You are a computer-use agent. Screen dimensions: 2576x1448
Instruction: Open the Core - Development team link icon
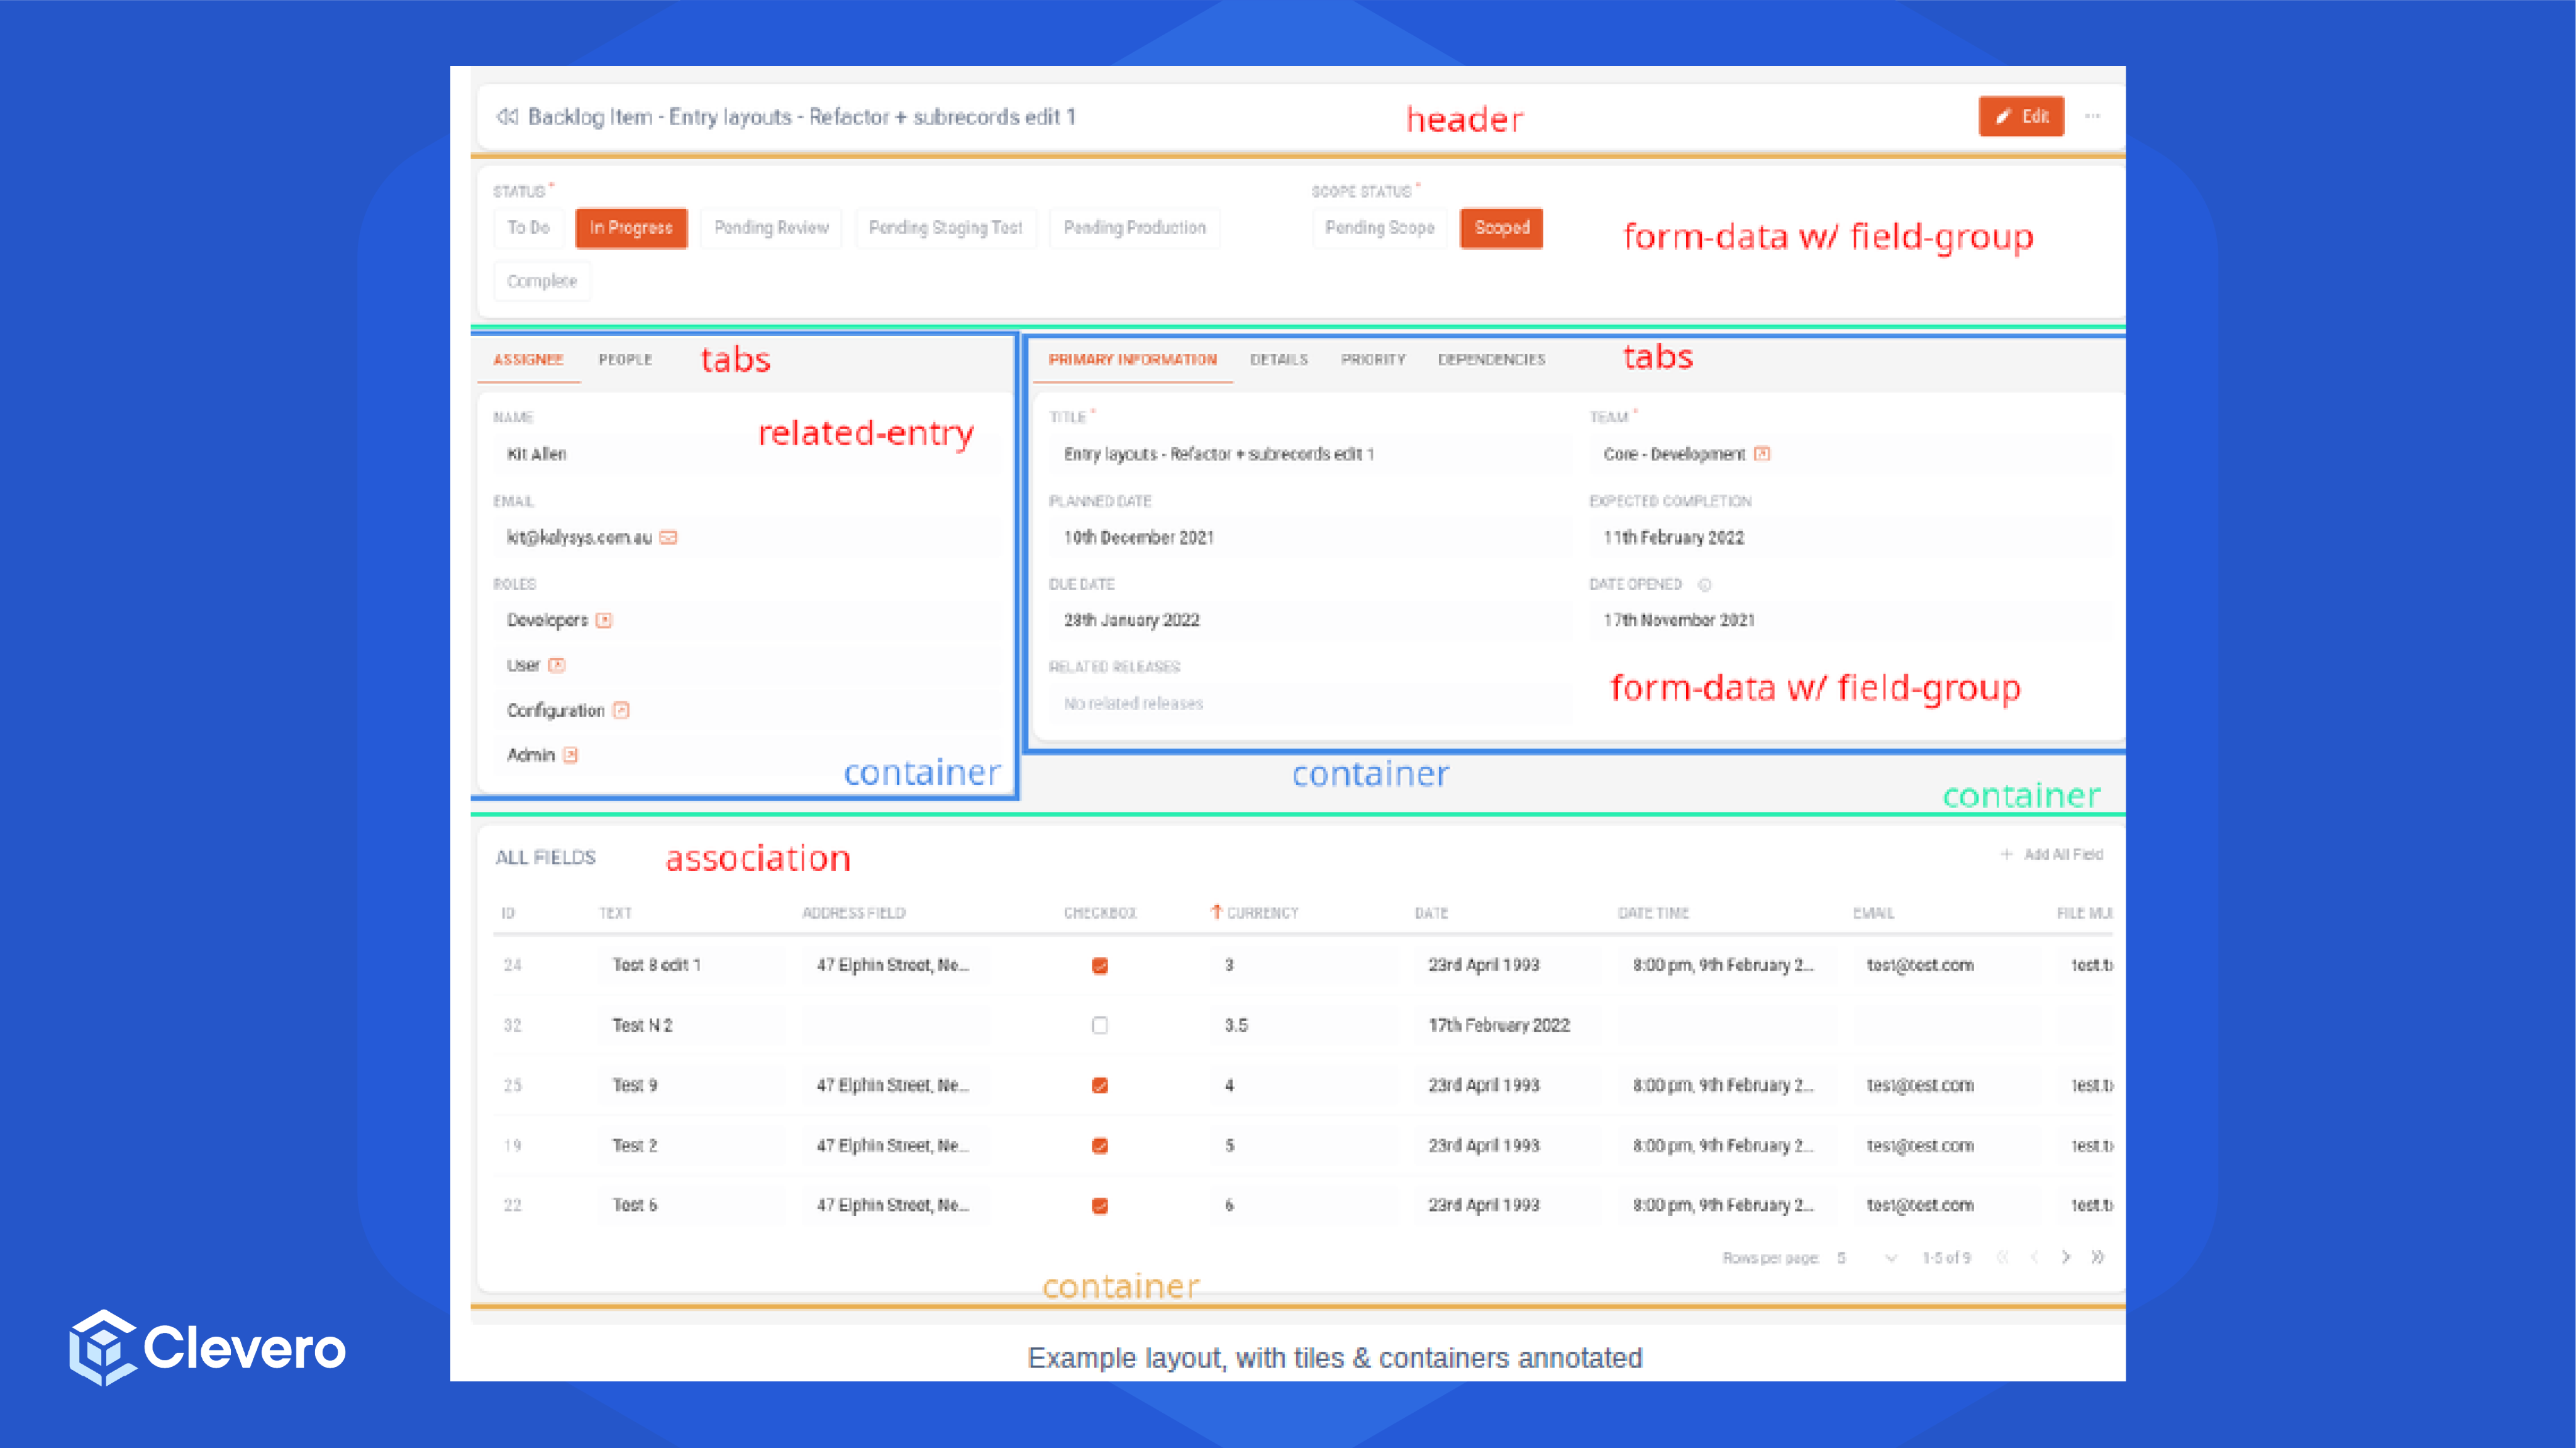coord(1762,454)
